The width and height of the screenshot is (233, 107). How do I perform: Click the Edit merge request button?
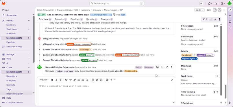pos(209,10)
